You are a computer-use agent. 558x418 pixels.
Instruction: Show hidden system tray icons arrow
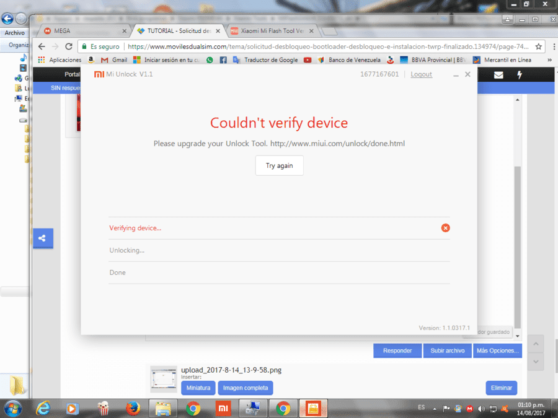(435, 409)
